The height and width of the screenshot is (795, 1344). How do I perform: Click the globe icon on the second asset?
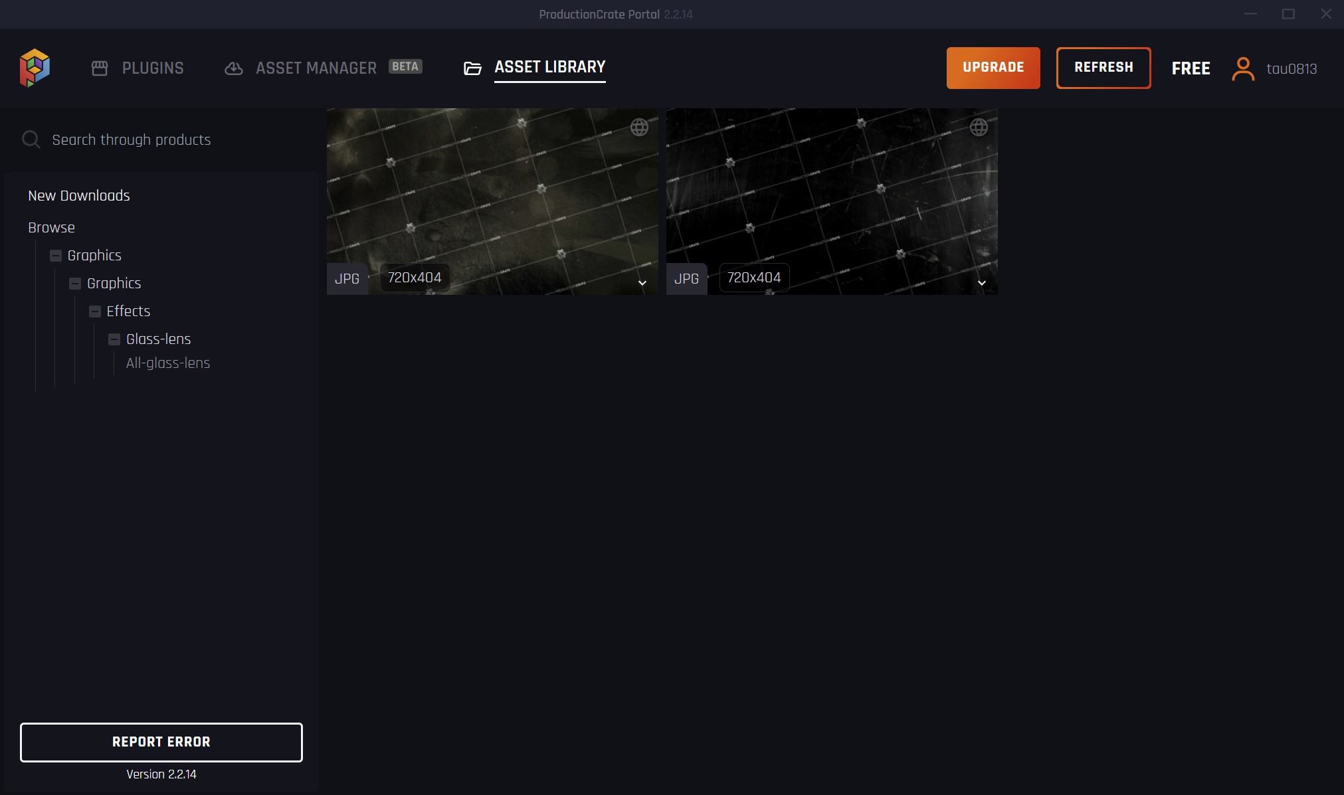pos(979,128)
